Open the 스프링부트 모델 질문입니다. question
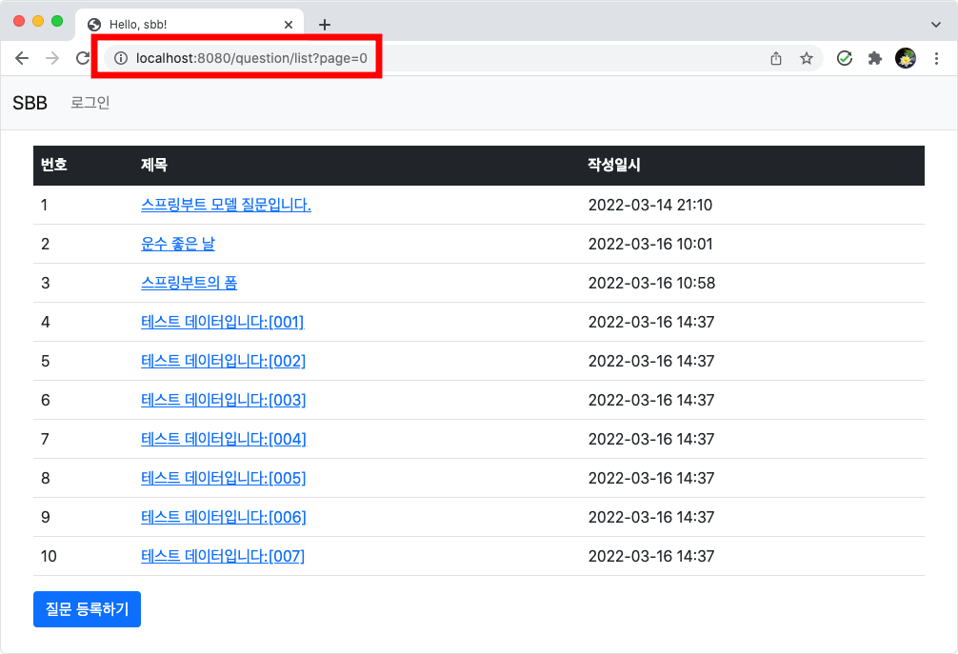Viewport: 958px width, 654px height. (x=226, y=205)
